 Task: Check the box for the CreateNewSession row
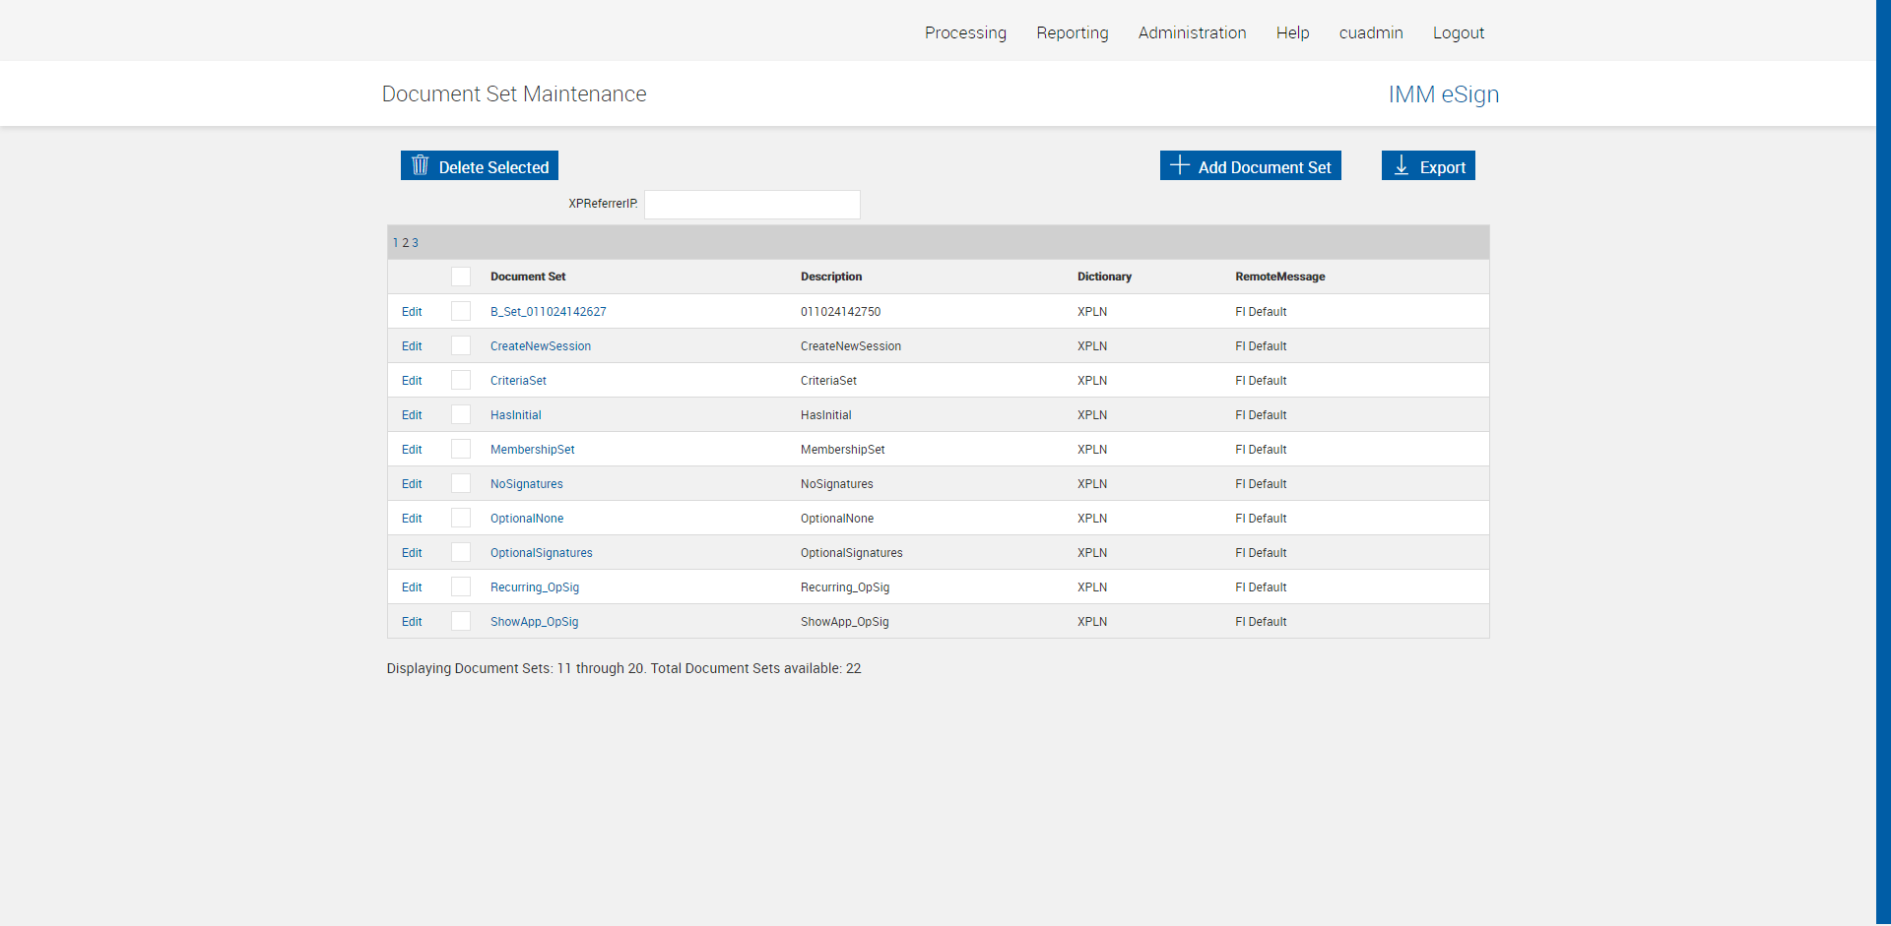(460, 346)
